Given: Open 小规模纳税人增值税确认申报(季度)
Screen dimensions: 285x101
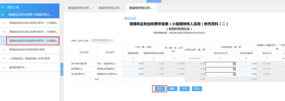Looking at the screenshot, I should tap(30, 58).
